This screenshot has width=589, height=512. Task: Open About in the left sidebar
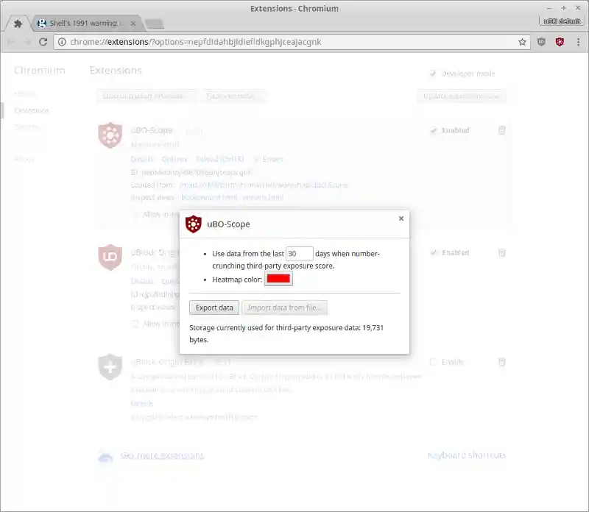[x=24, y=159]
